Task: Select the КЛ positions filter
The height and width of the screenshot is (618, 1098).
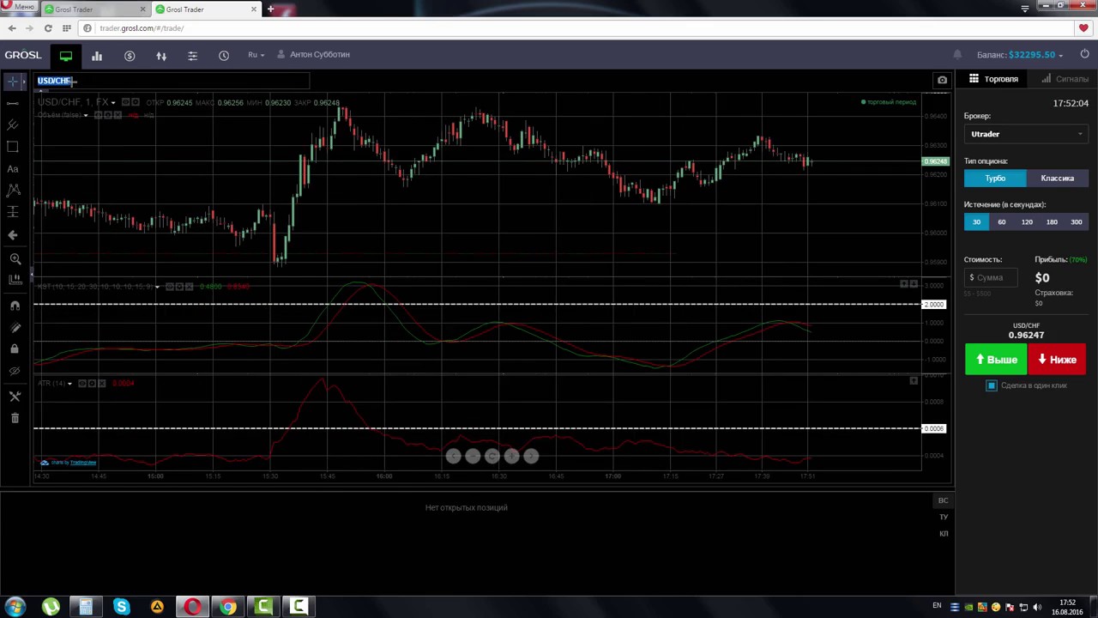Action: pos(943,534)
